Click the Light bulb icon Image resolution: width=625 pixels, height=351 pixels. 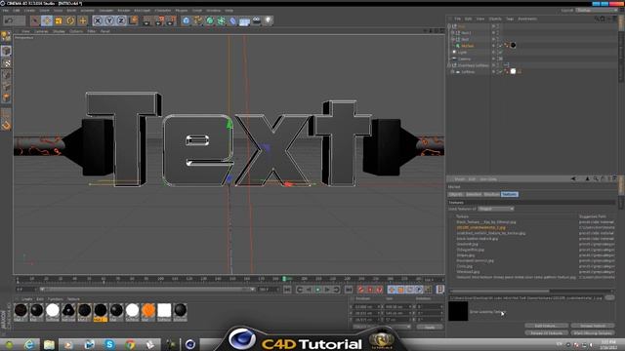point(268,20)
